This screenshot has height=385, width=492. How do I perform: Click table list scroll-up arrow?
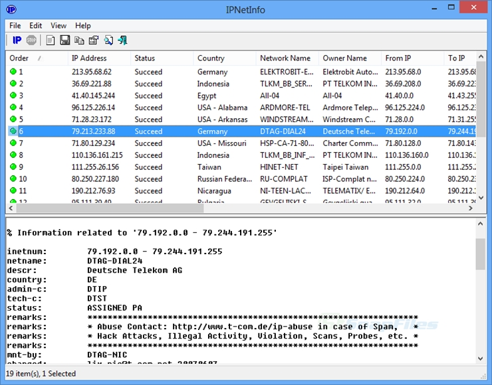[481, 56]
